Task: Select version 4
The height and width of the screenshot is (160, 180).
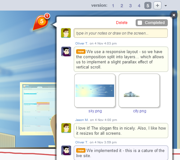Action: pyautogui.click(x=139, y=6)
